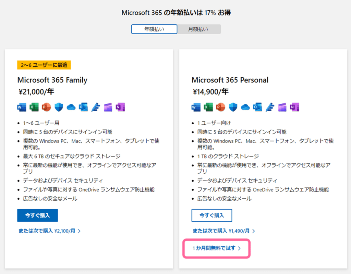Click 最大 6 TB のセキュアなクラウド ストレージ text
351x274 pixels.
tap(72, 156)
